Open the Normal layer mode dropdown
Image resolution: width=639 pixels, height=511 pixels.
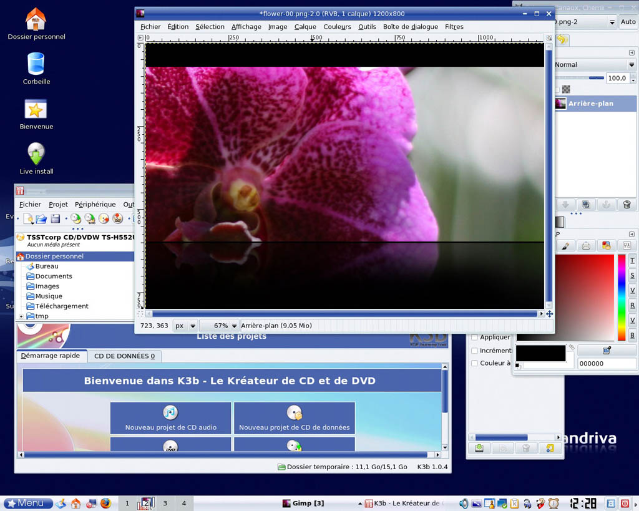tap(593, 64)
